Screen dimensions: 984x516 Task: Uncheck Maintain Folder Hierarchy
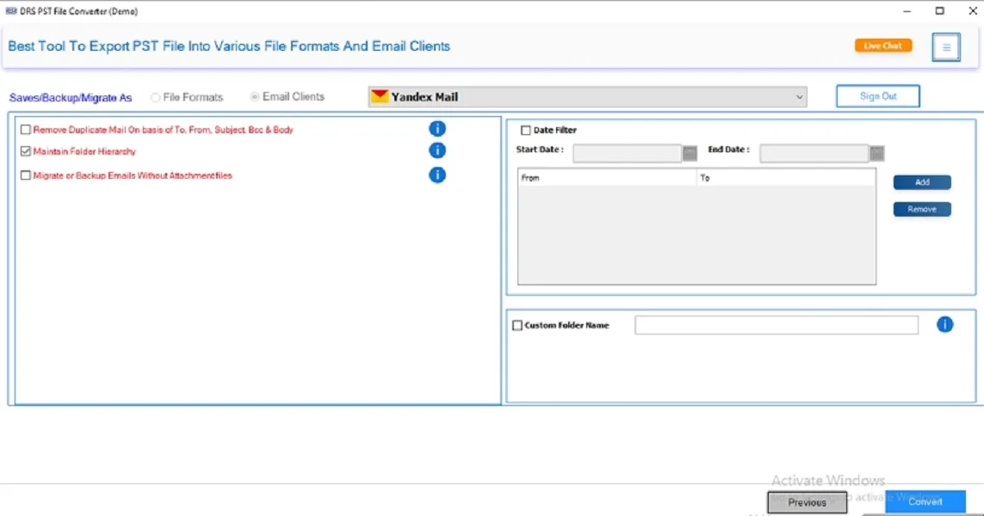pos(26,151)
